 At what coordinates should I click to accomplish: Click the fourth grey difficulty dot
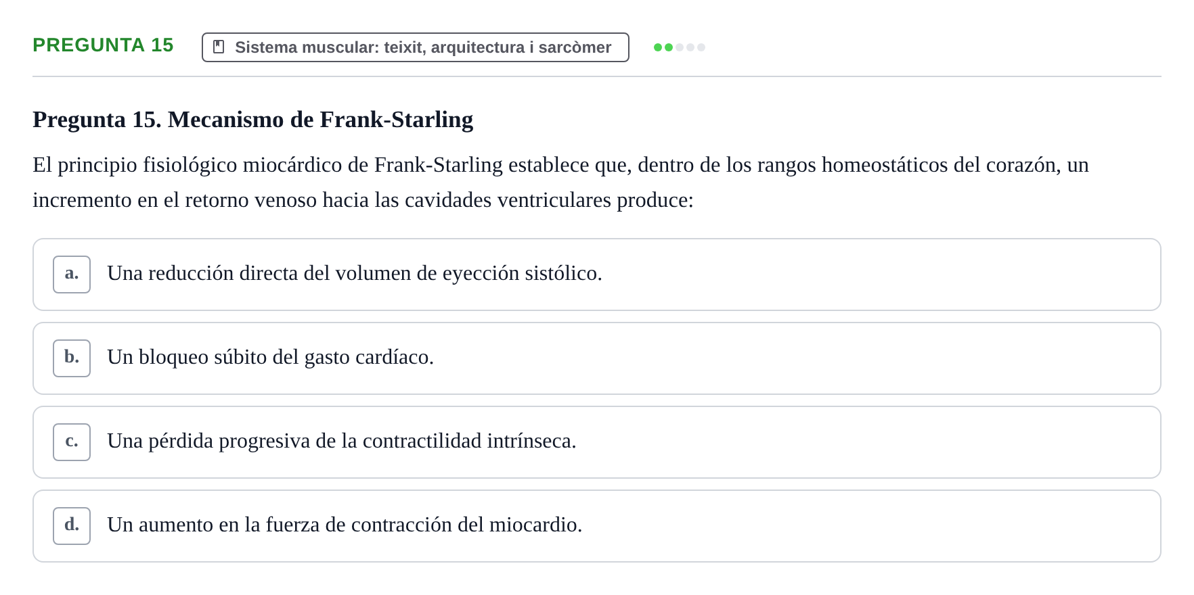[x=690, y=47]
